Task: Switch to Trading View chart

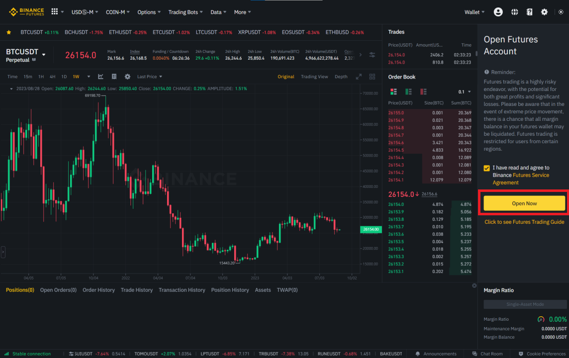Action: coord(314,77)
